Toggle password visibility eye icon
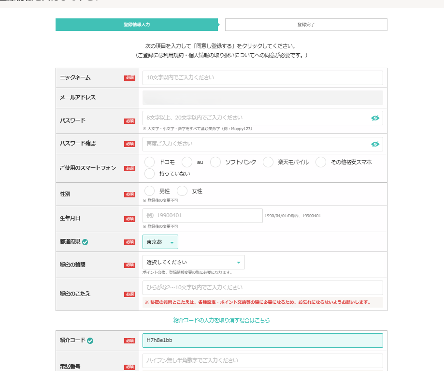The height and width of the screenshot is (371, 444). pyautogui.click(x=375, y=118)
